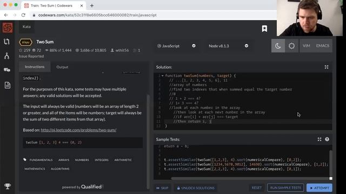Expand the Sample Tests editor to fullscreen

click(320, 139)
